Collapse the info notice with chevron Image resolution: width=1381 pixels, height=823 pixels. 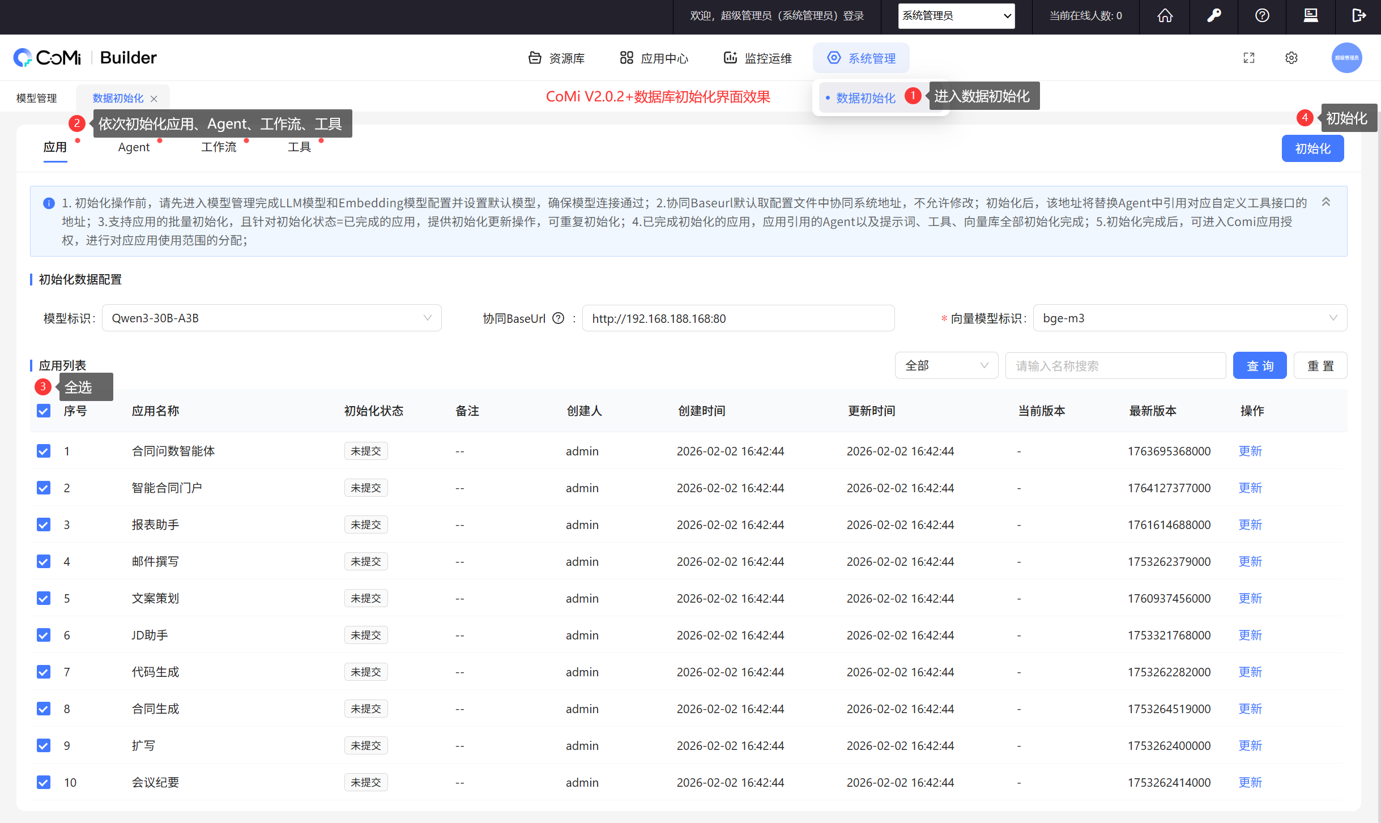point(1325,202)
